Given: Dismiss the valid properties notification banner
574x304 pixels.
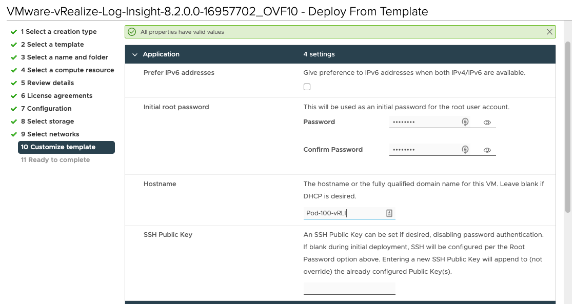Looking at the screenshot, I should point(550,32).
